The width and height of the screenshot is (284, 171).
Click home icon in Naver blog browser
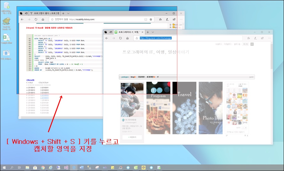point(127,38)
